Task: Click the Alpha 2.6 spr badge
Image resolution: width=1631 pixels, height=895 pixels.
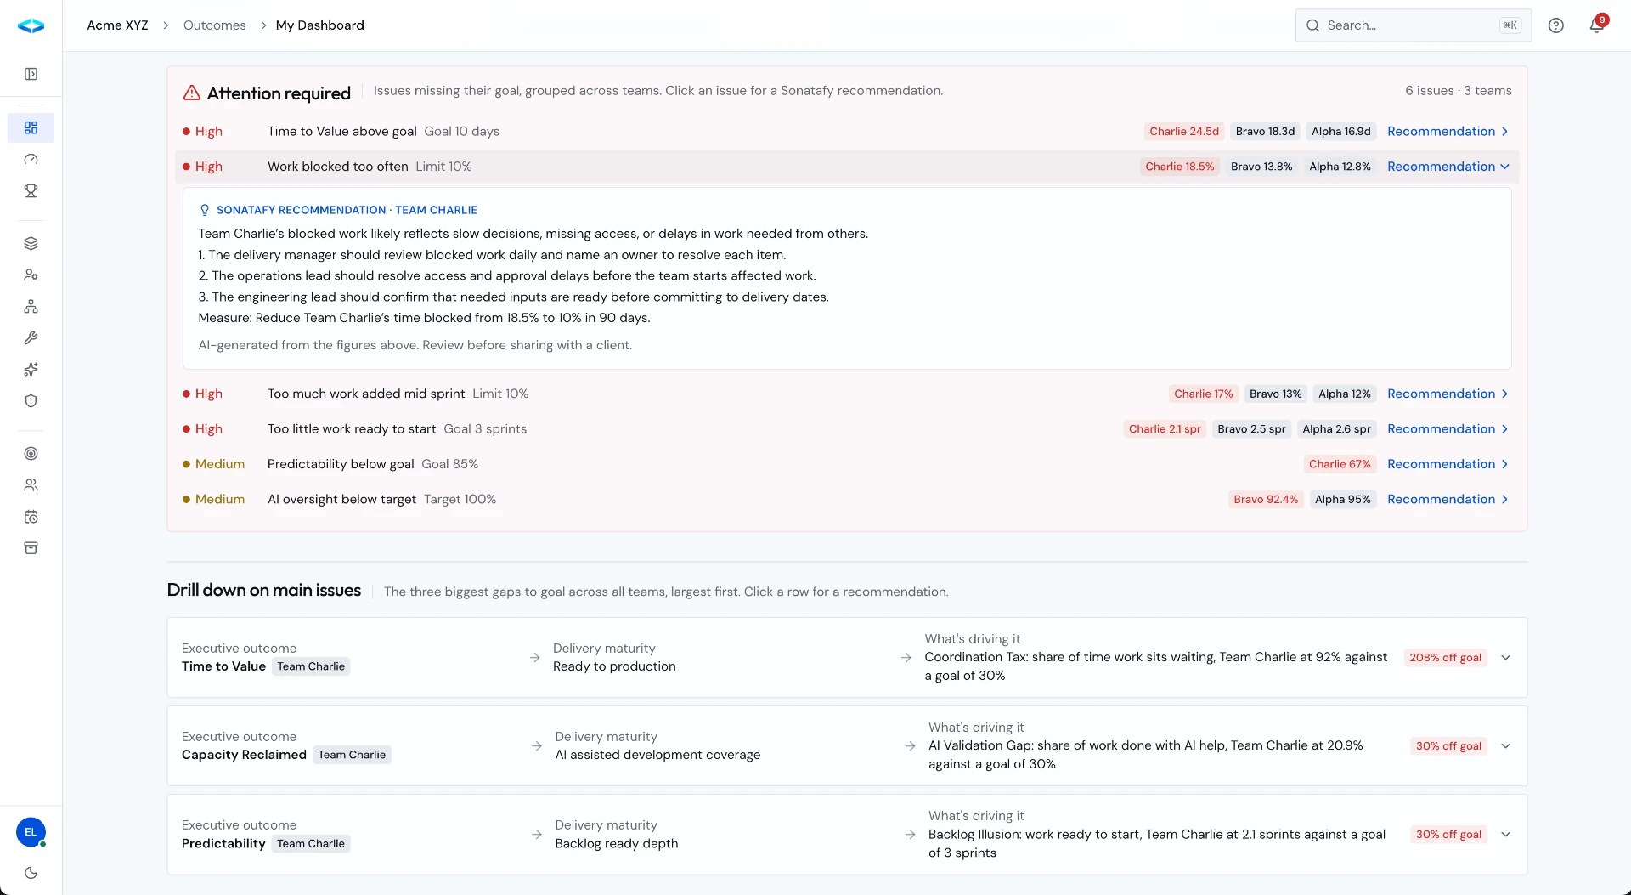Action: [x=1336, y=429]
